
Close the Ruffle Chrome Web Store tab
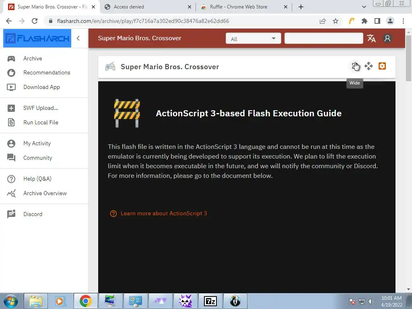tap(286, 7)
